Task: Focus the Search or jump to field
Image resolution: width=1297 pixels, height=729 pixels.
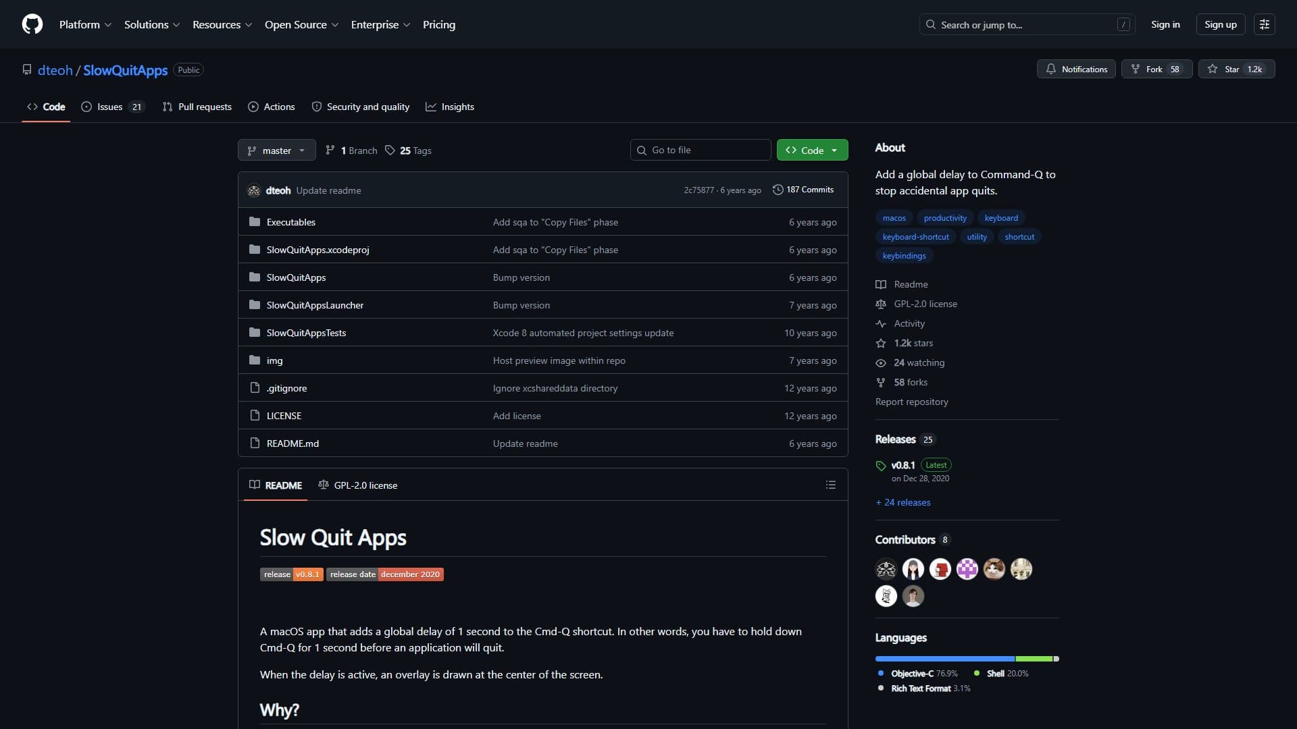Action: pyautogui.click(x=1027, y=24)
